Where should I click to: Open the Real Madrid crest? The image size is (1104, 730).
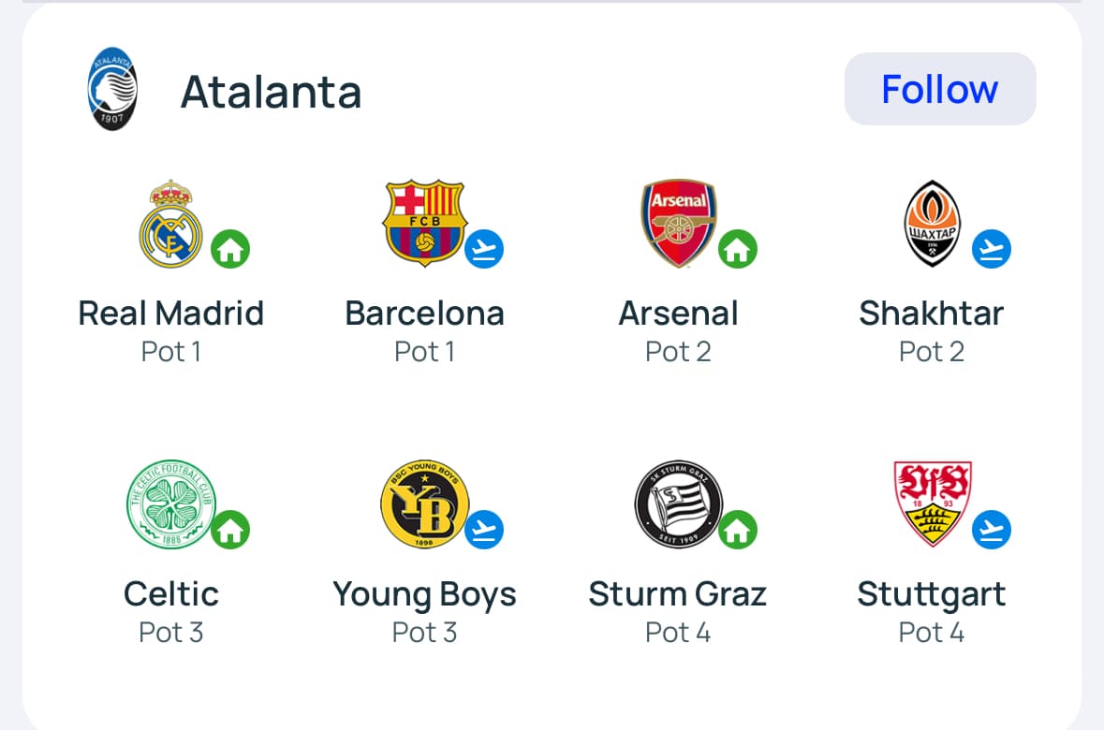tap(170, 223)
